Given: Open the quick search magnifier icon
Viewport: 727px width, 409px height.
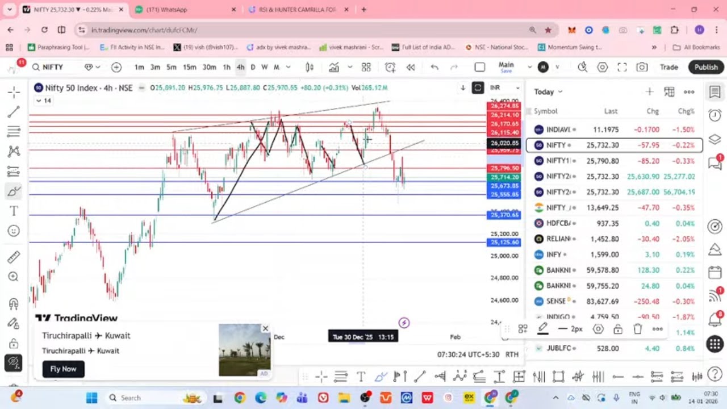Looking at the screenshot, I should point(582,67).
